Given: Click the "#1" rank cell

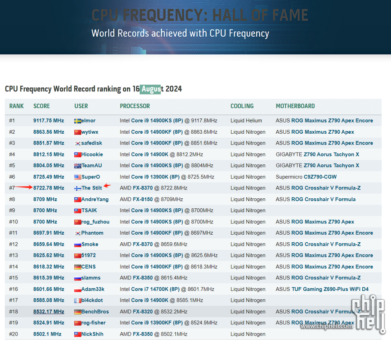Looking at the screenshot, I should 12,121.
